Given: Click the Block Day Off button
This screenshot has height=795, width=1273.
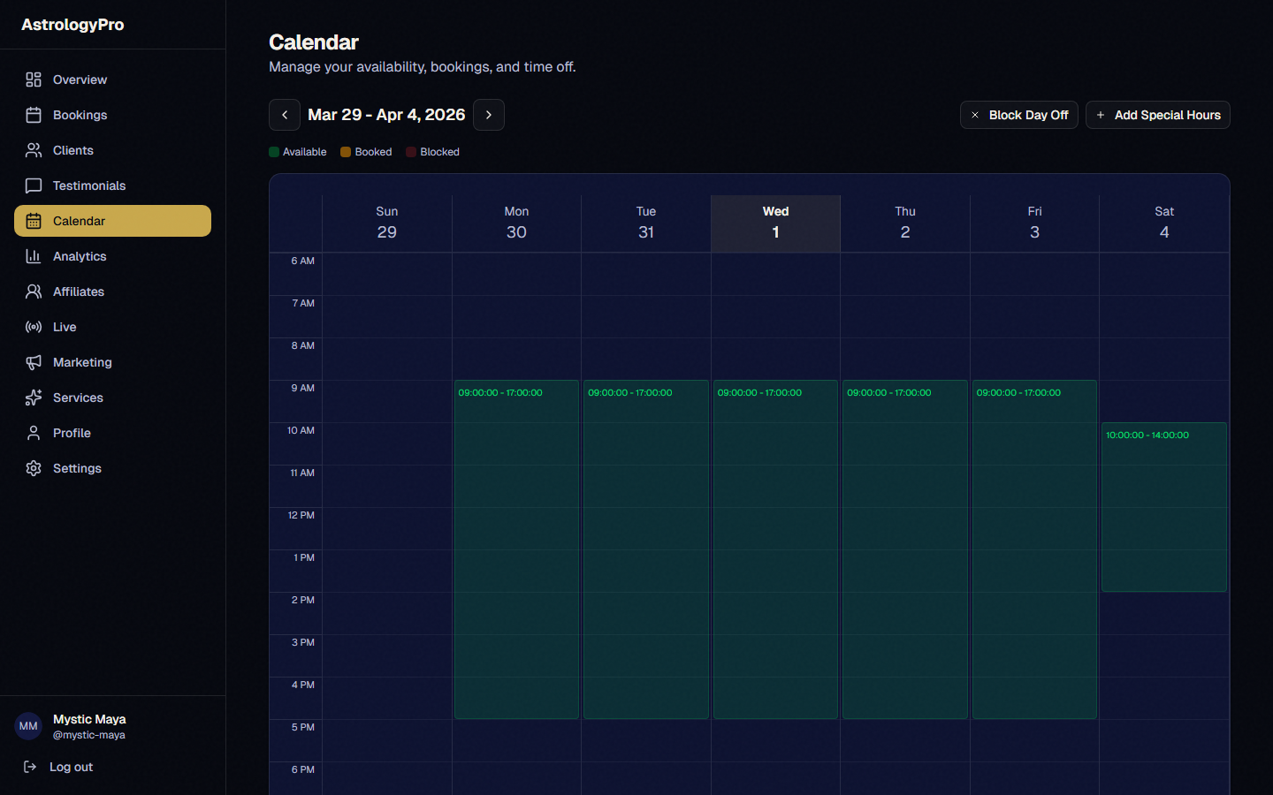Looking at the screenshot, I should click(x=1018, y=115).
